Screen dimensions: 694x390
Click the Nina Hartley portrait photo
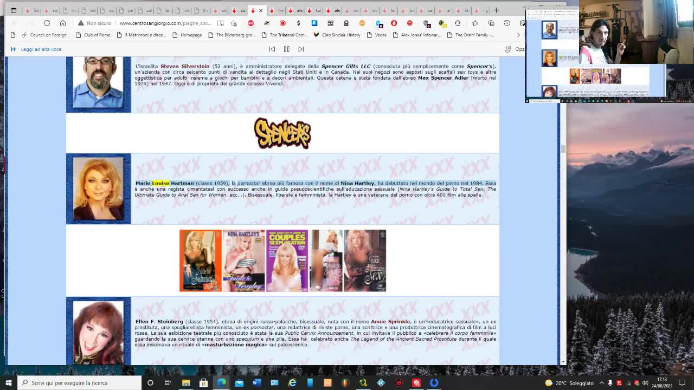coord(98,188)
